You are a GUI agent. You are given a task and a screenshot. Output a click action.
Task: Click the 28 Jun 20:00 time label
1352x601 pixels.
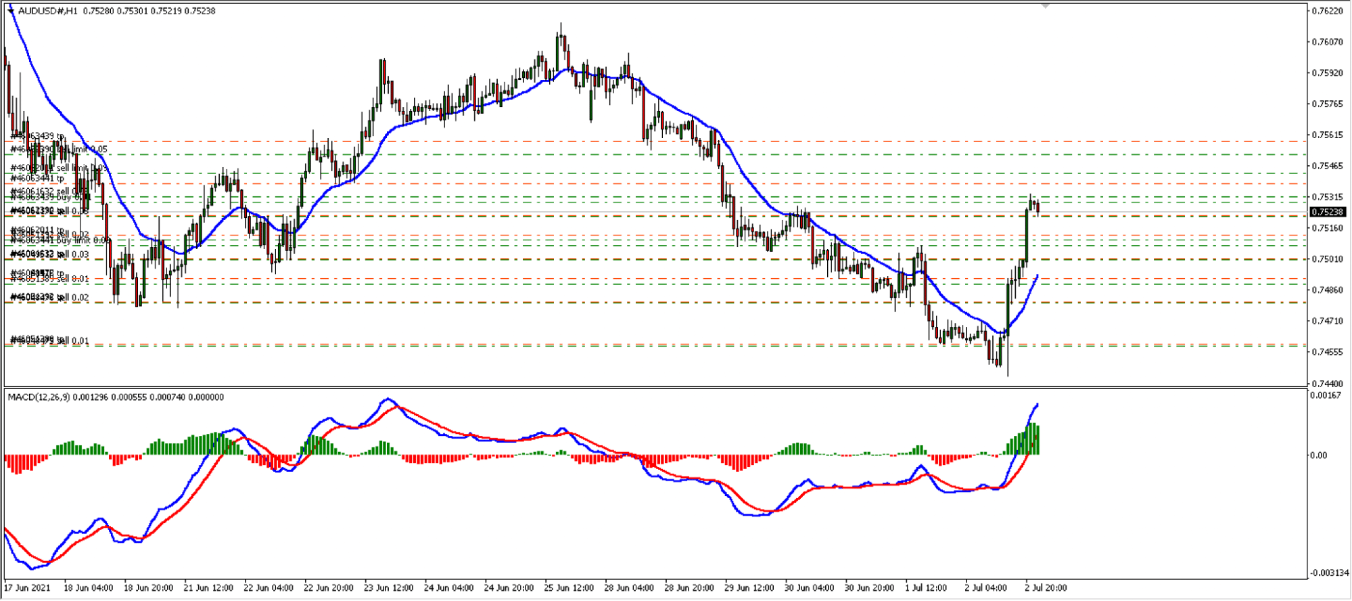click(x=689, y=587)
